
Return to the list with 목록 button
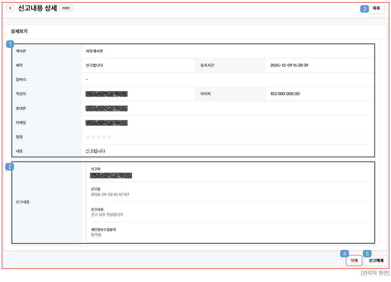(376, 8)
